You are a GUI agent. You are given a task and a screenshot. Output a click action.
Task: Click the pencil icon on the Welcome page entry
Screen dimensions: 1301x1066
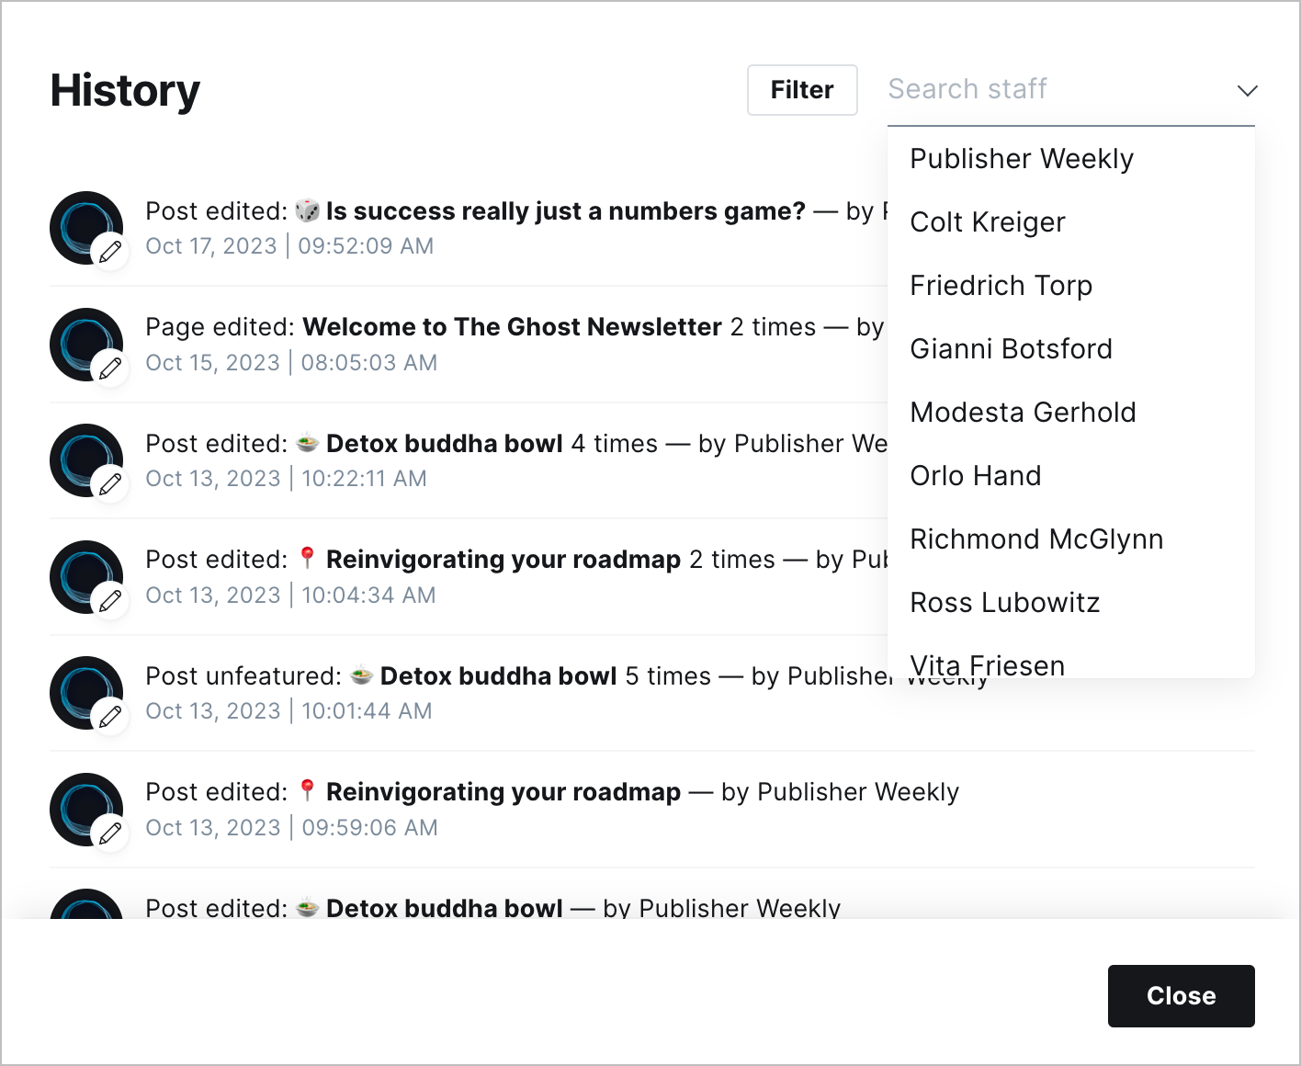(110, 368)
